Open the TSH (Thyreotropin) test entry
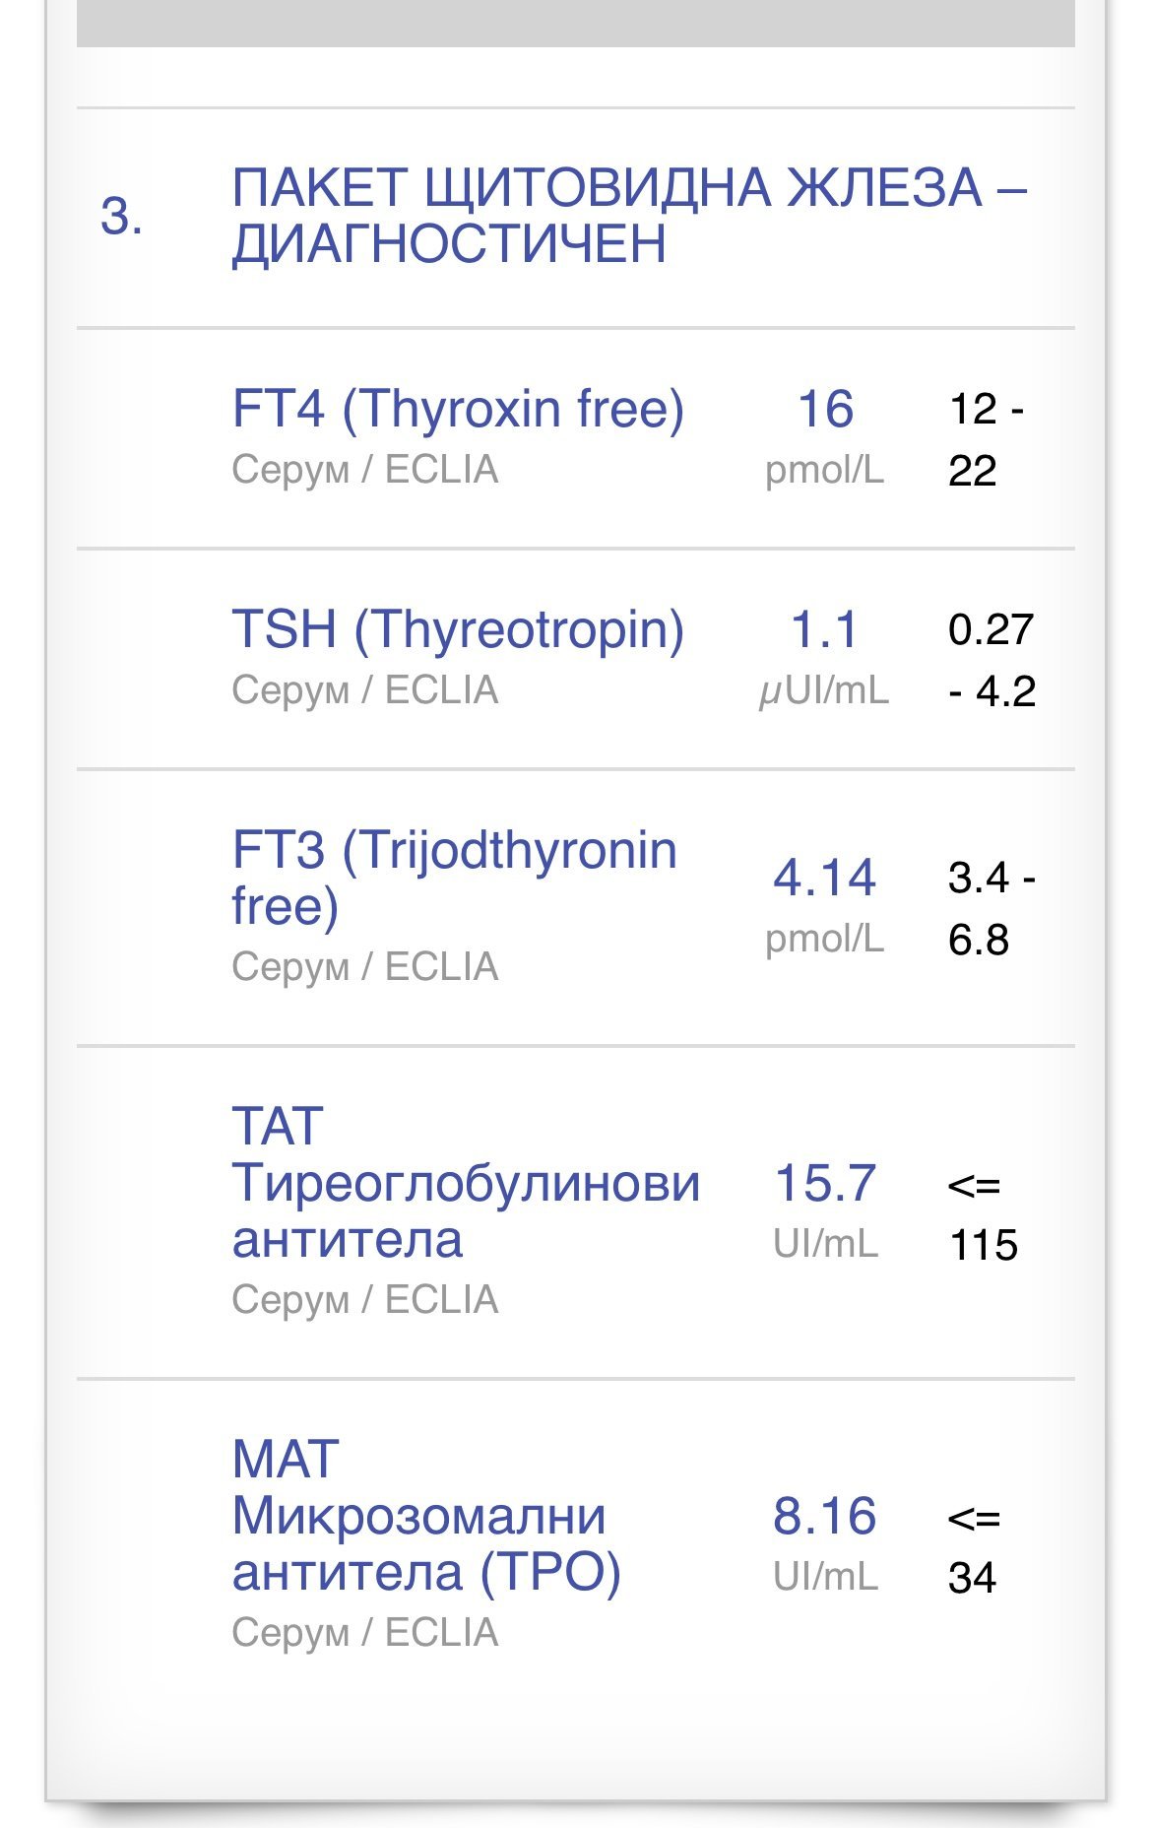The width and height of the screenshot is (1152, 1828). 458,628
